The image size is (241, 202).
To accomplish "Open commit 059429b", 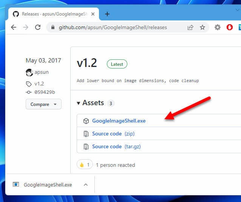I will coord(45,92).
